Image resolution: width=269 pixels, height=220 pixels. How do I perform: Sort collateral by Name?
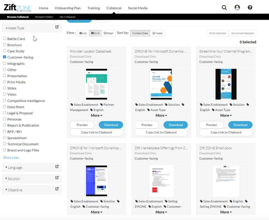tap(158, 33)
